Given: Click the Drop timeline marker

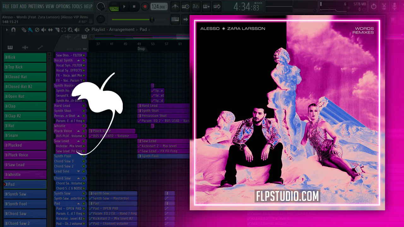Looking at the screenshot, I should pos(141,49).
